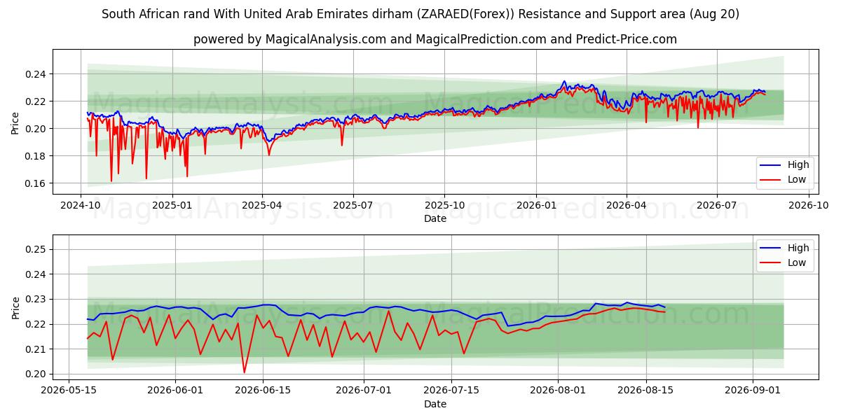Click the bottom chart 'Price' axis label
The image size is (841, 420).
click(15, 307)
